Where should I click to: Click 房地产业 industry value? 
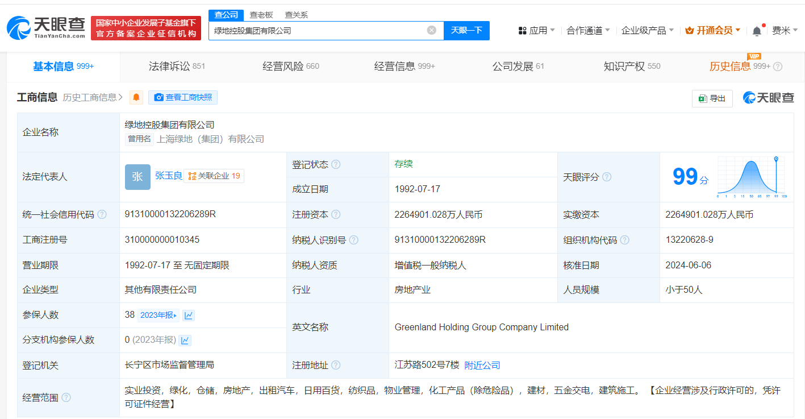tap(413, 290)
